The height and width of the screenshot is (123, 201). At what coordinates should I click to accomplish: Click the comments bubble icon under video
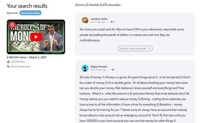(8, 67)
